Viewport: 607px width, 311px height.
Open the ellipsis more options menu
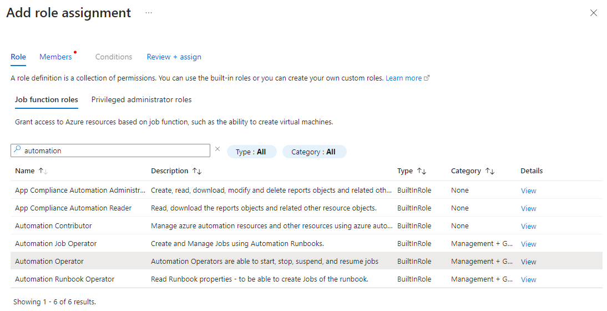click(x=149, y=13)
